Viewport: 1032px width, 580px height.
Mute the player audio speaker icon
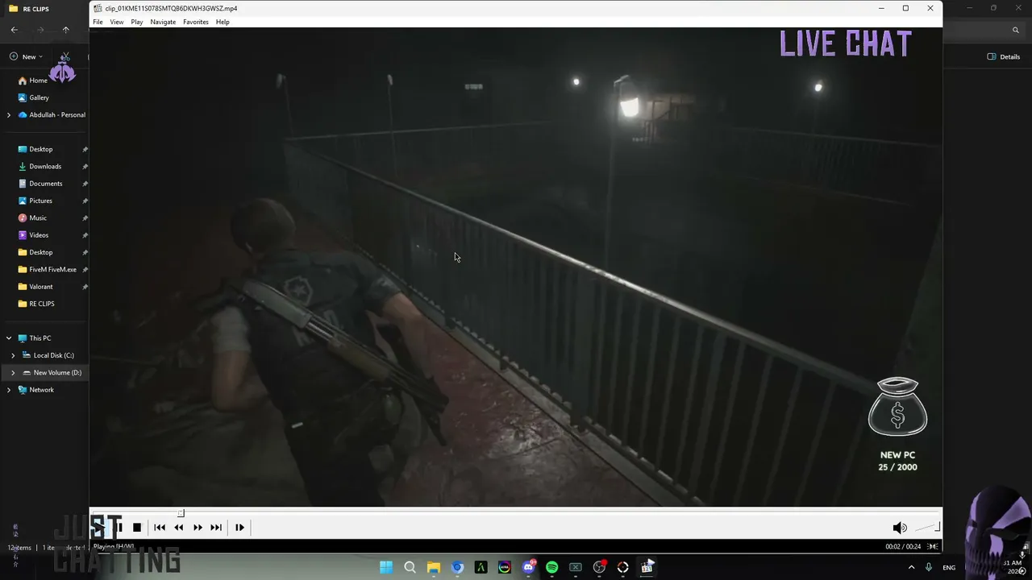900,528
